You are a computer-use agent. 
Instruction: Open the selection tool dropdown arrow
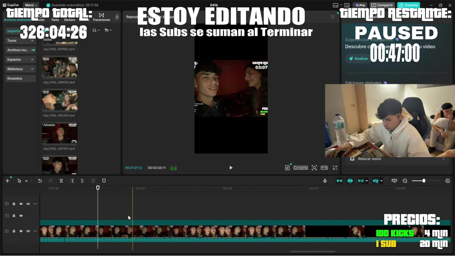[x=26, y=181]
